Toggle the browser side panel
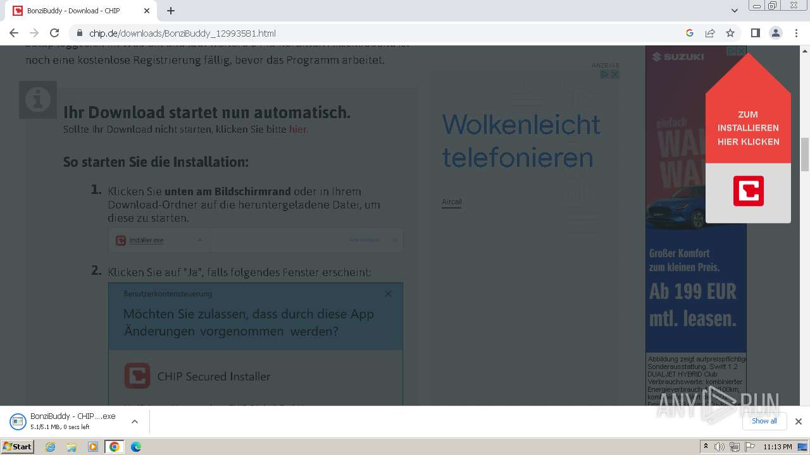This screenshot has width=810, height=455. pyautogui.click(x=756, y=33)
